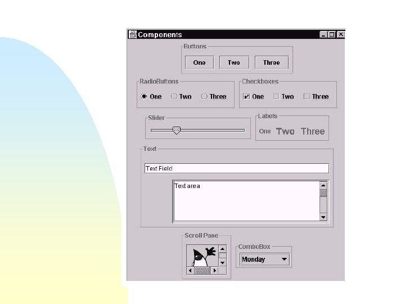Image resolution: width=405 pixels, height=304 pixels.
Task: Click the Scroll Pane horizontal right arrow
Action: [215, 271]
